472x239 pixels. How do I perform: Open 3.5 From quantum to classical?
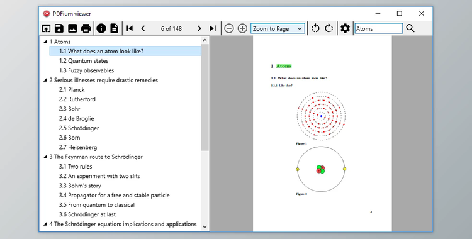click(x=97, y=204)
